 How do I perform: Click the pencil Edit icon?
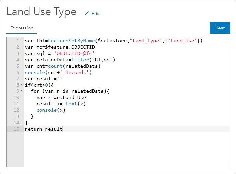click(87, 13)
